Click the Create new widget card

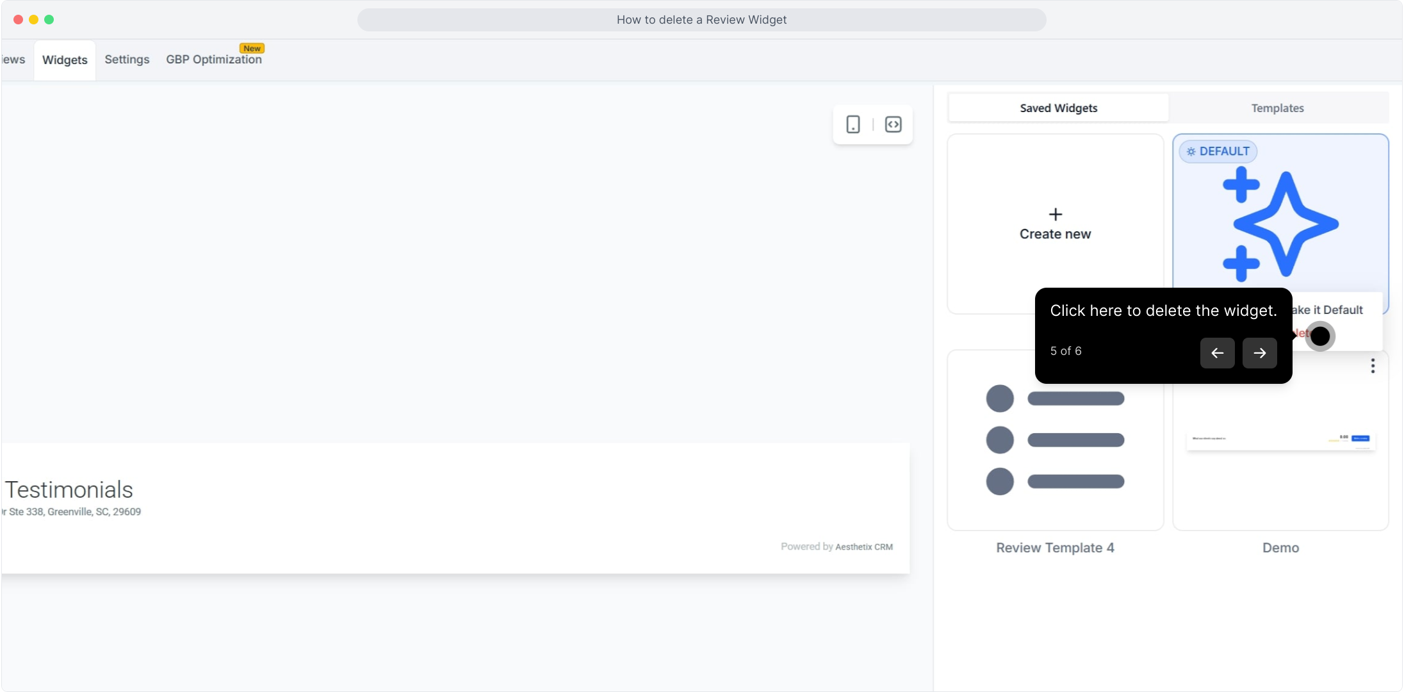pyautogui.click(x=1055, y=224)
